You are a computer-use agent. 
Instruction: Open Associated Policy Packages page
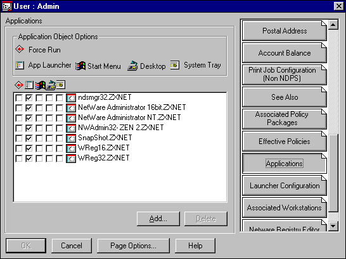tap(284, 119)
